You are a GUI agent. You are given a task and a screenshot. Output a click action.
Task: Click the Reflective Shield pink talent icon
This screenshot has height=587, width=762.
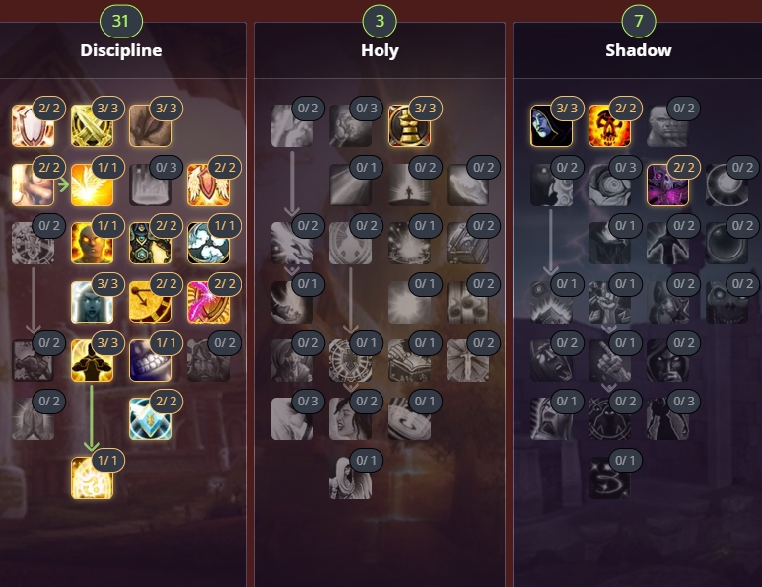[208, 302]
